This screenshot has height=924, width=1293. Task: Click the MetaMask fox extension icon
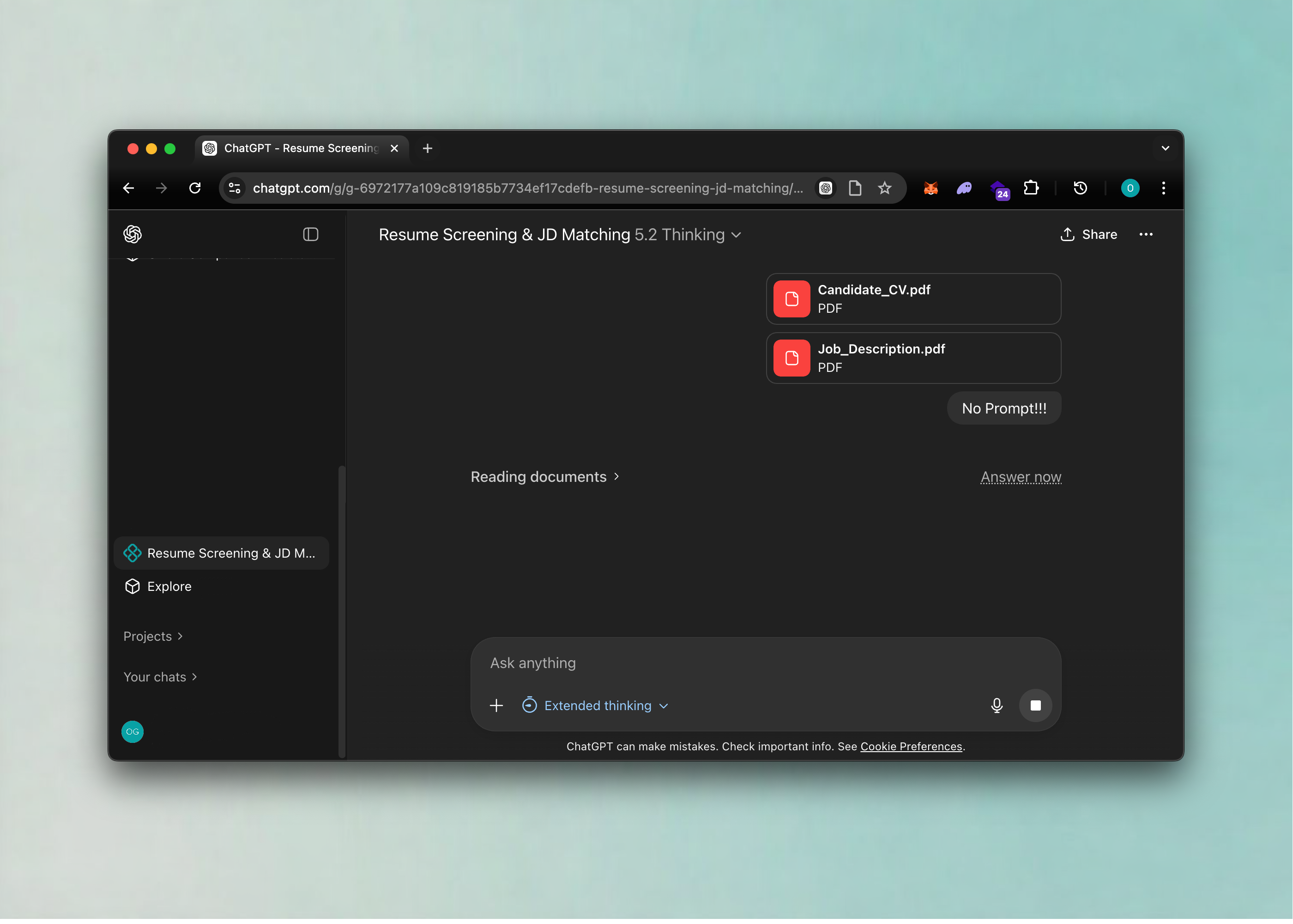[931, 188]
